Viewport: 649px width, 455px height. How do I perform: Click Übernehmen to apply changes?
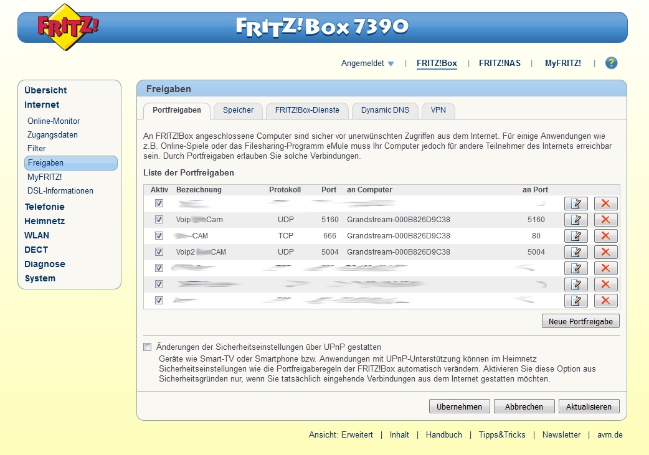tap(460, 406)
